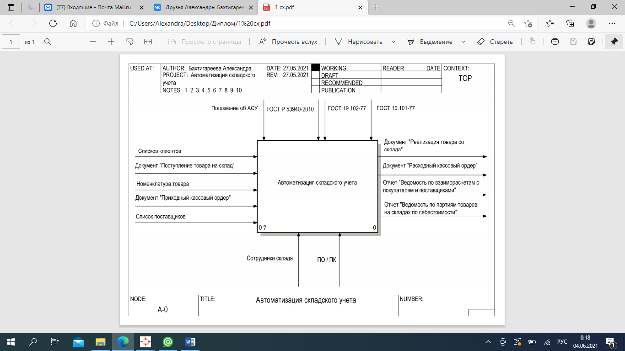Screen dimensions: 625x351
Task: Select the 1 cx.pdf tab
Action: [x=313, y=7]
